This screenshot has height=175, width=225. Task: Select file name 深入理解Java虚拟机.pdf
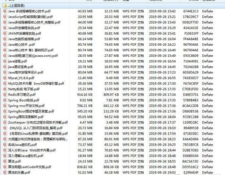(25, 156)
